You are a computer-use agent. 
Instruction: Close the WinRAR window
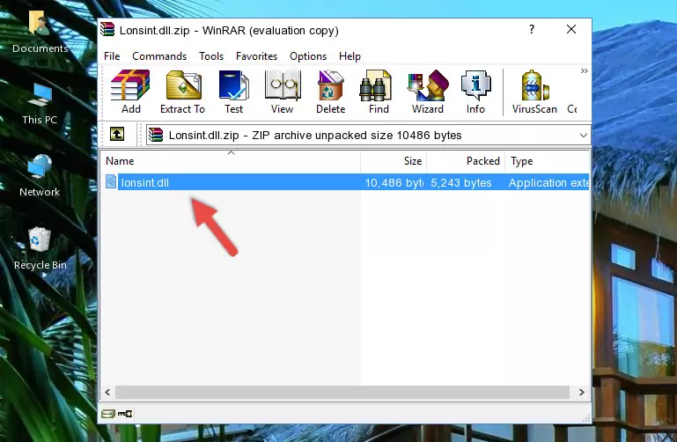(571, 29)
